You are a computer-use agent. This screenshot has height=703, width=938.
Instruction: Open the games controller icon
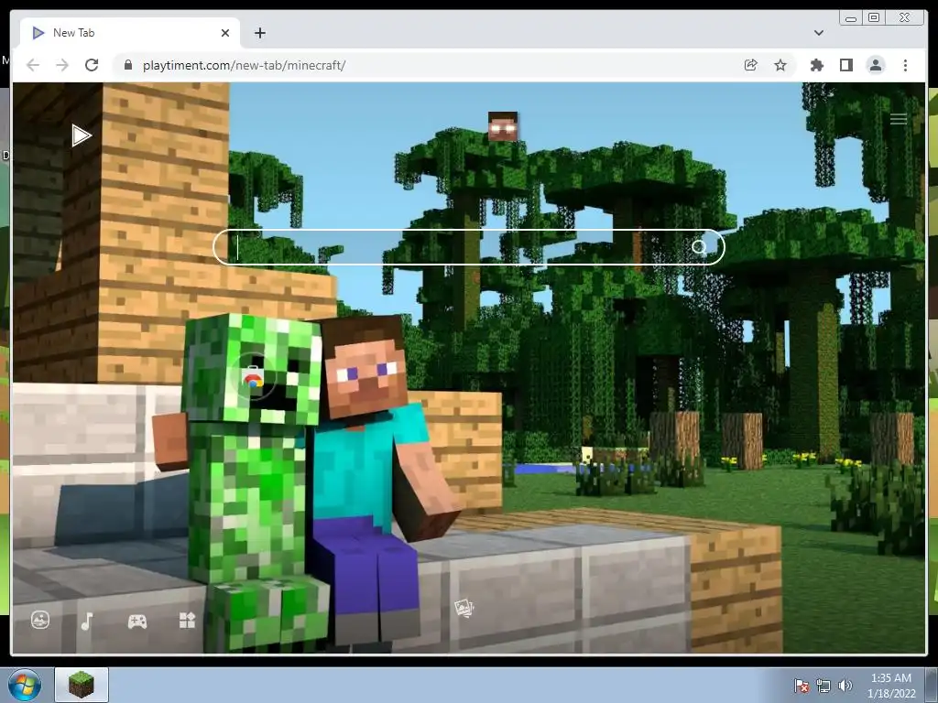137,622
